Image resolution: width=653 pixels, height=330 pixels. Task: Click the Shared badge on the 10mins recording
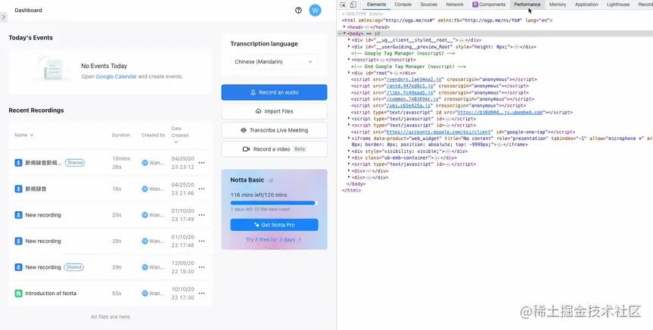point(75,163)
